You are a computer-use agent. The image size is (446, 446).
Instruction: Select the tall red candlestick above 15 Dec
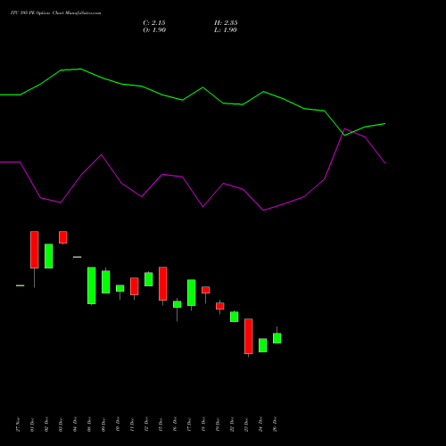[163, 284]
